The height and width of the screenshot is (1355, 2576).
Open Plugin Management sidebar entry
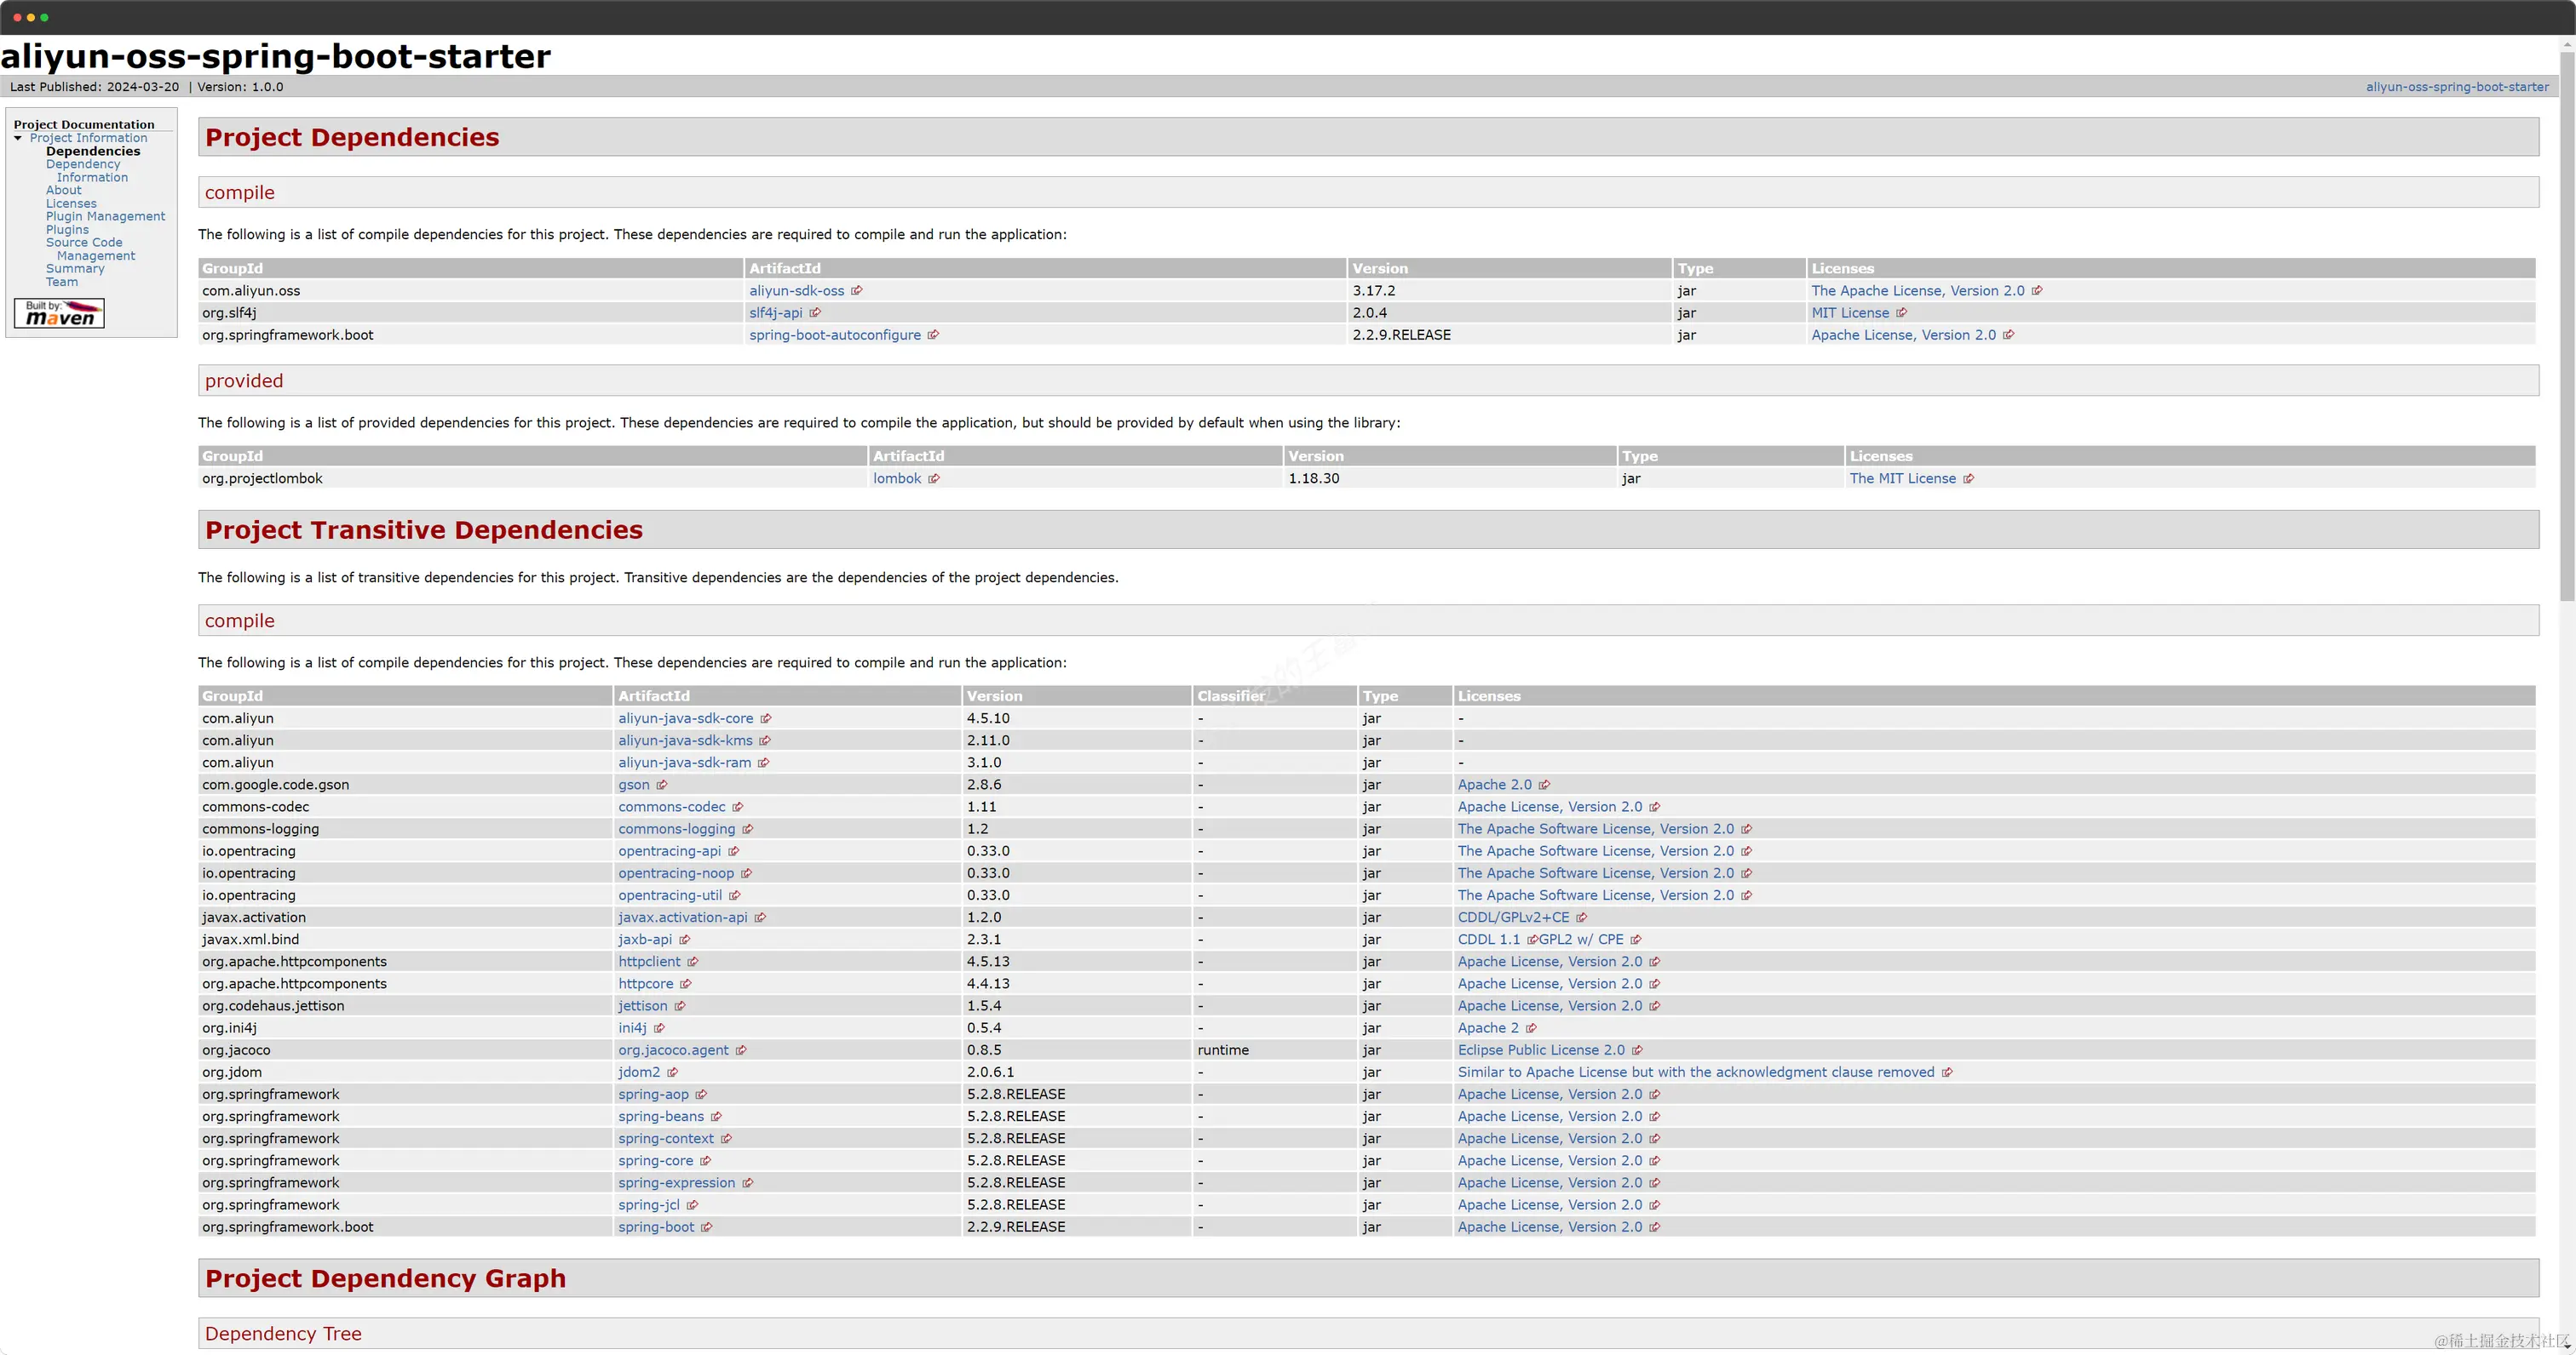[105, 217]
